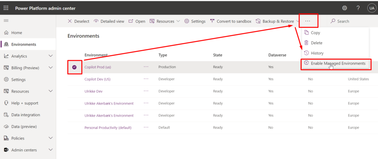
Task: Collapse the navigation hamburger menu
Action: 6,21
